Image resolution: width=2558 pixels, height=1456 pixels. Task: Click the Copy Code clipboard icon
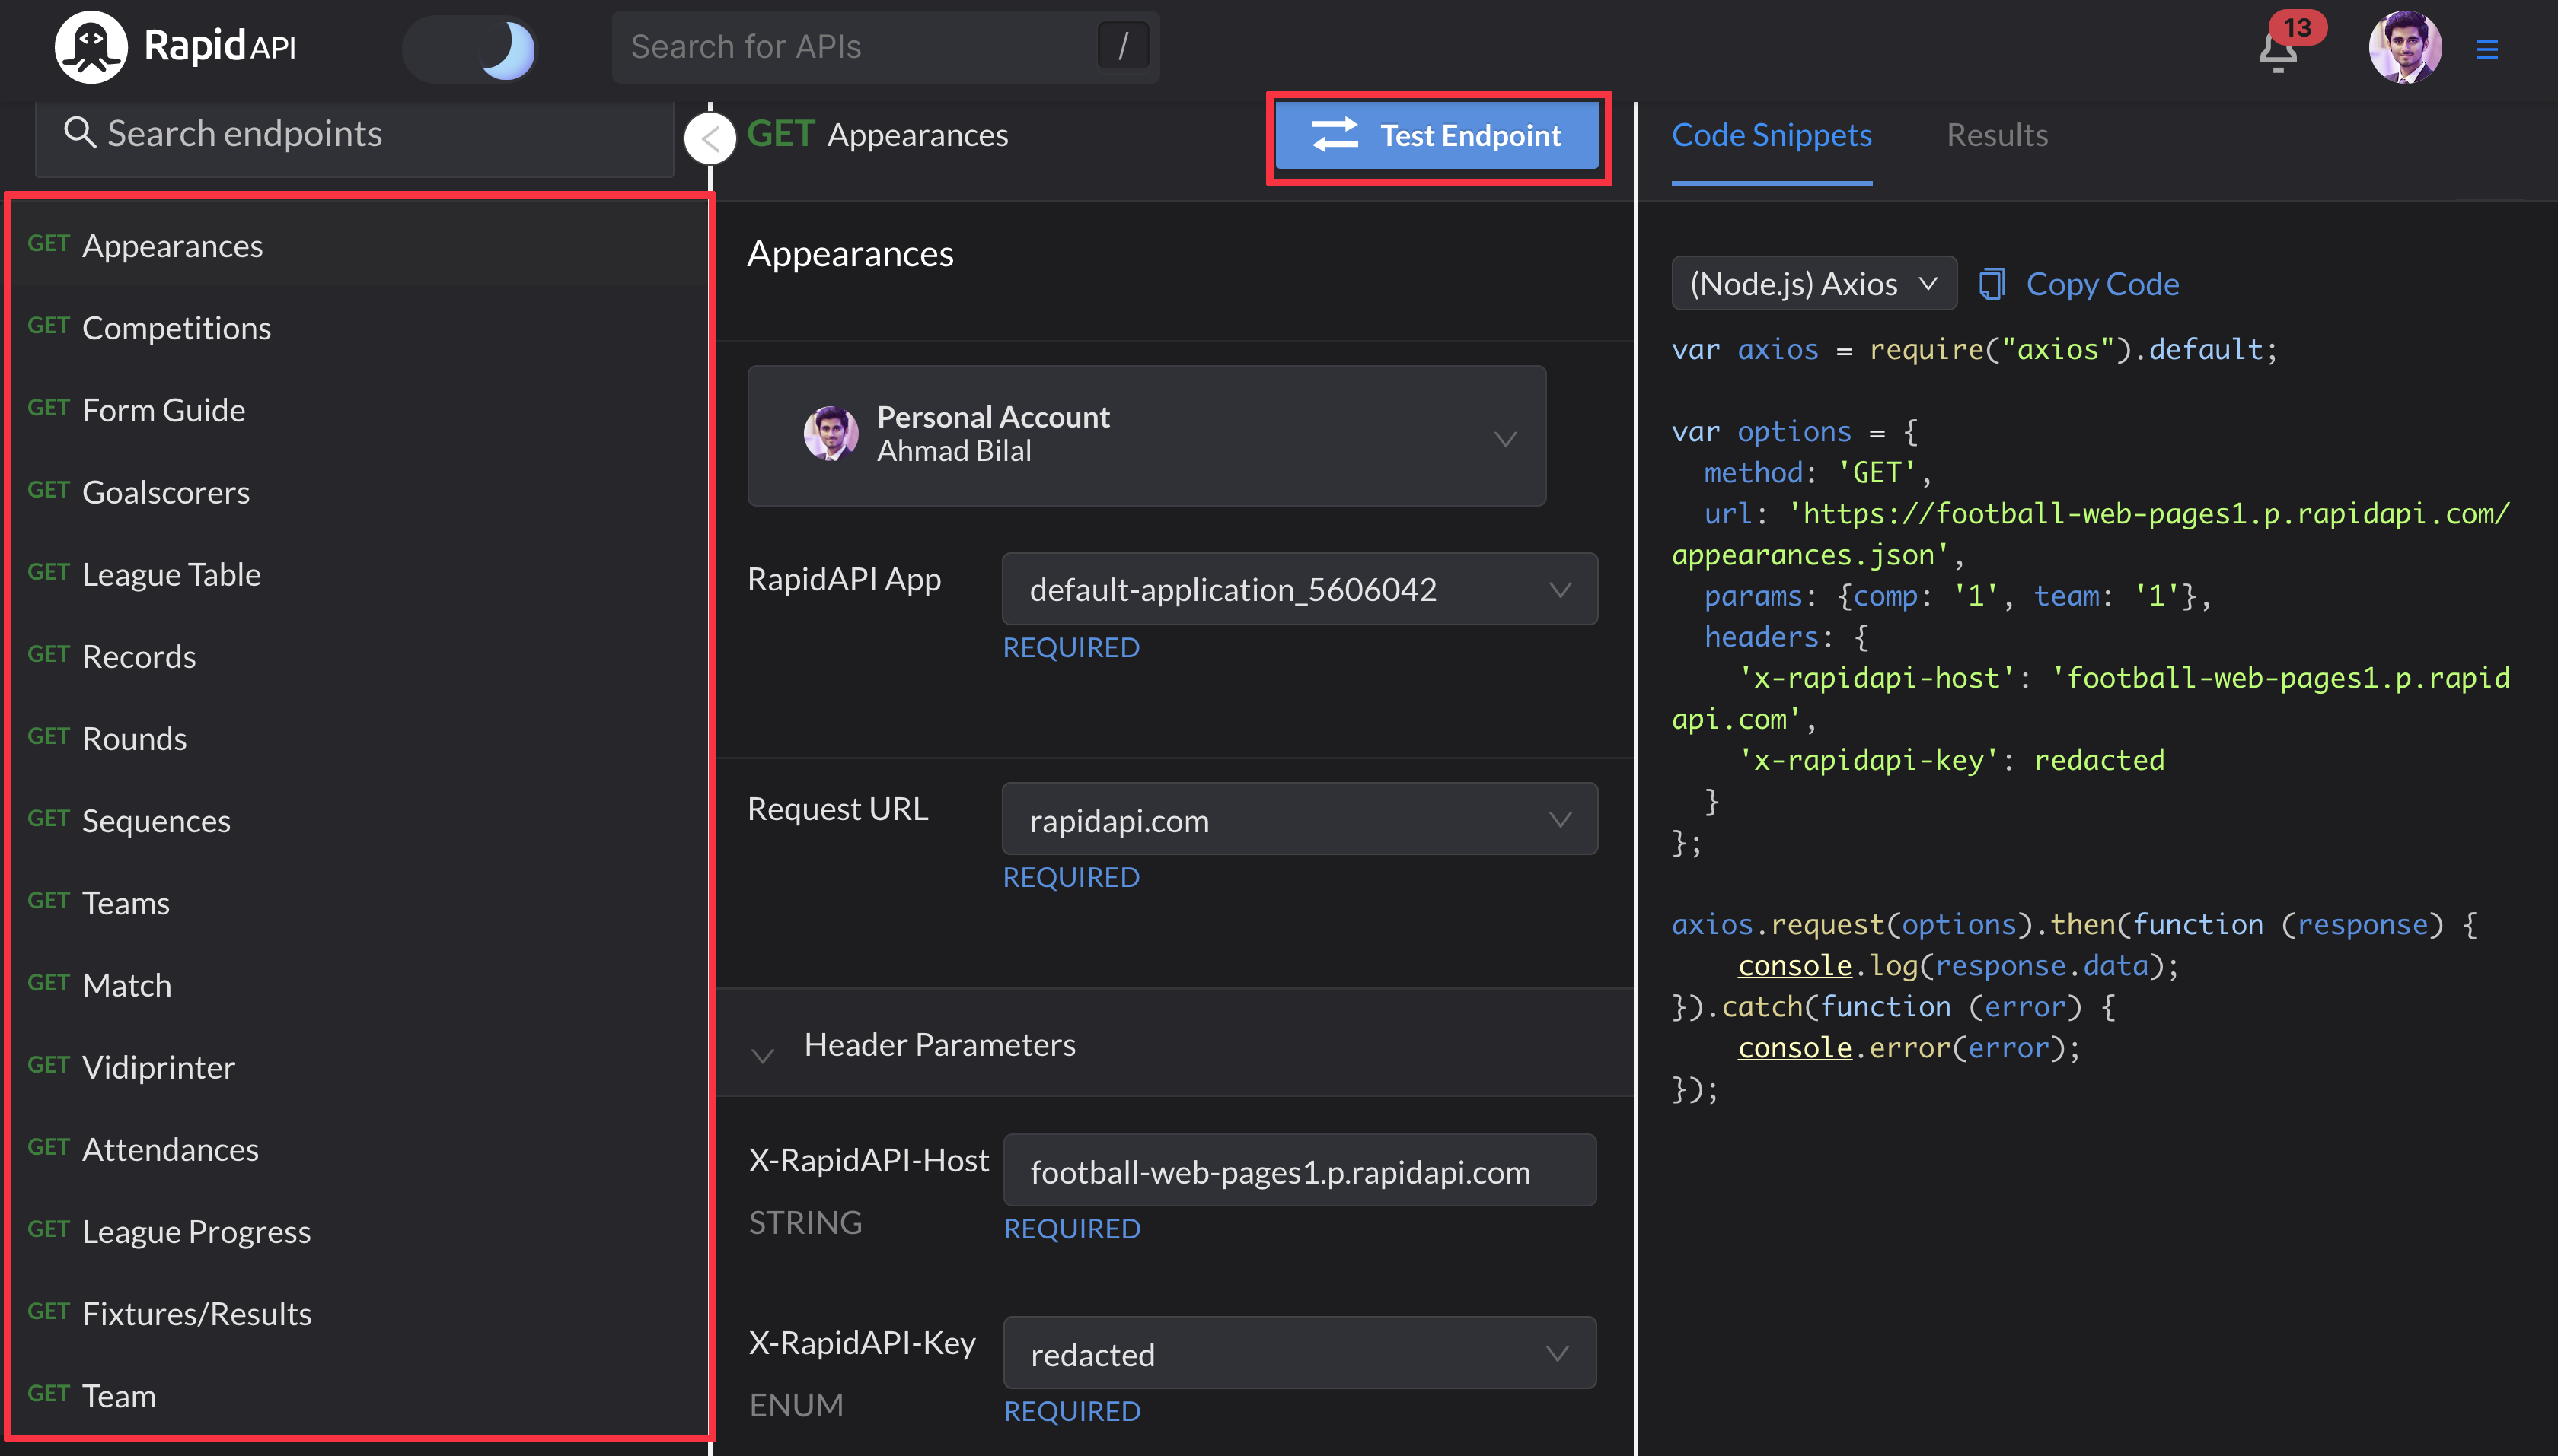coord(1992,284)
